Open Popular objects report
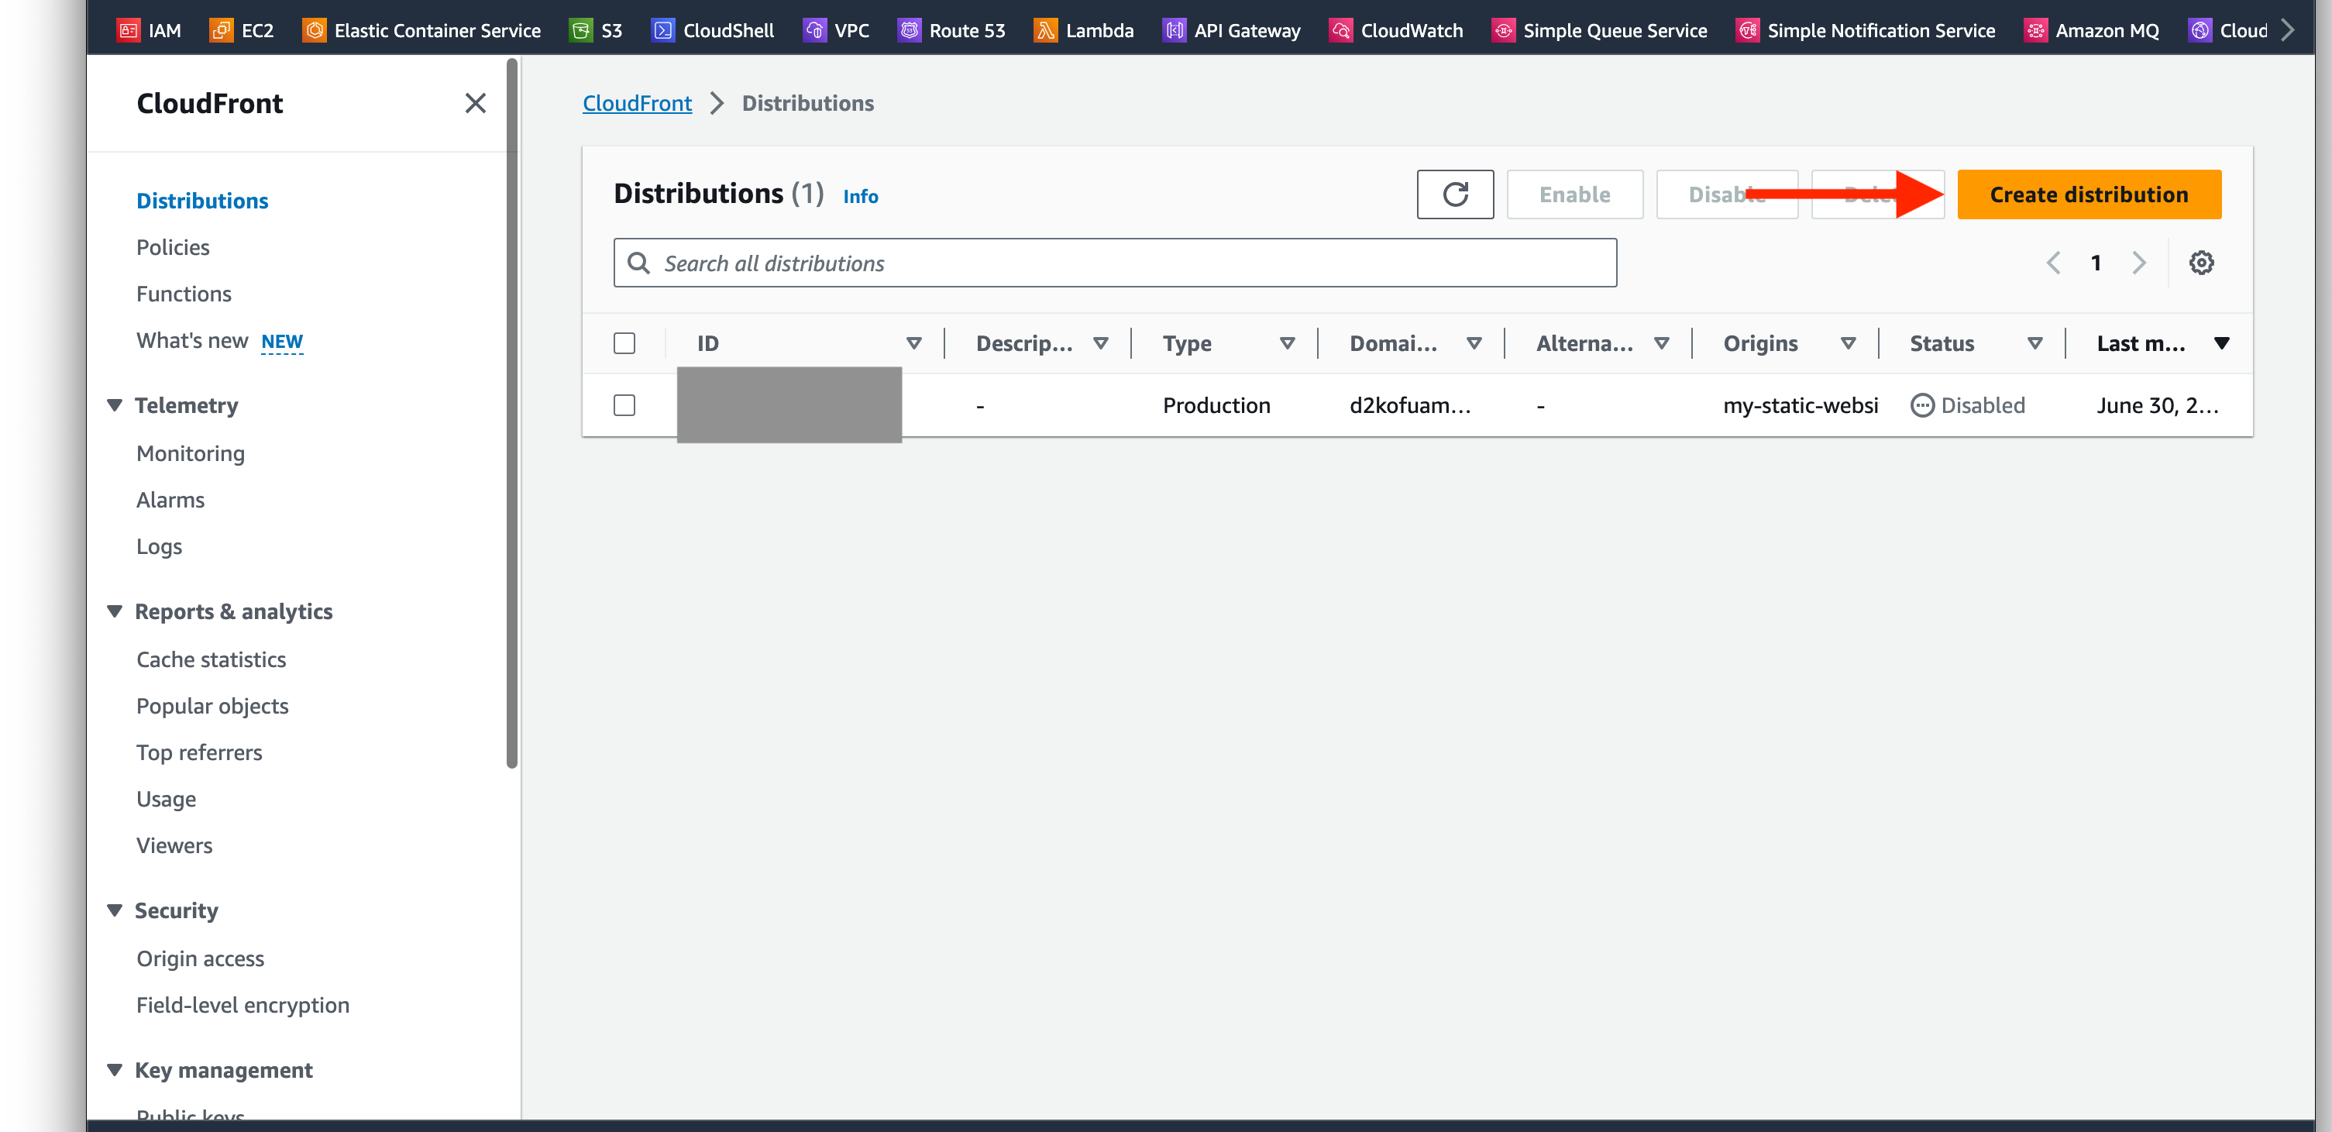 (x=213, y=705)
